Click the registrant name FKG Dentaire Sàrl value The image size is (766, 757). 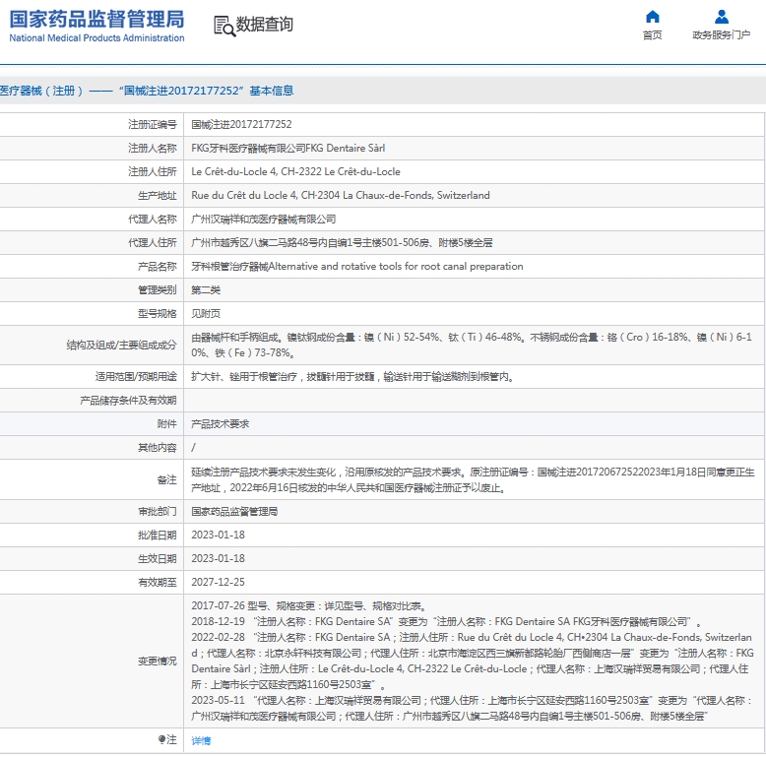click(x=288, y=148)
